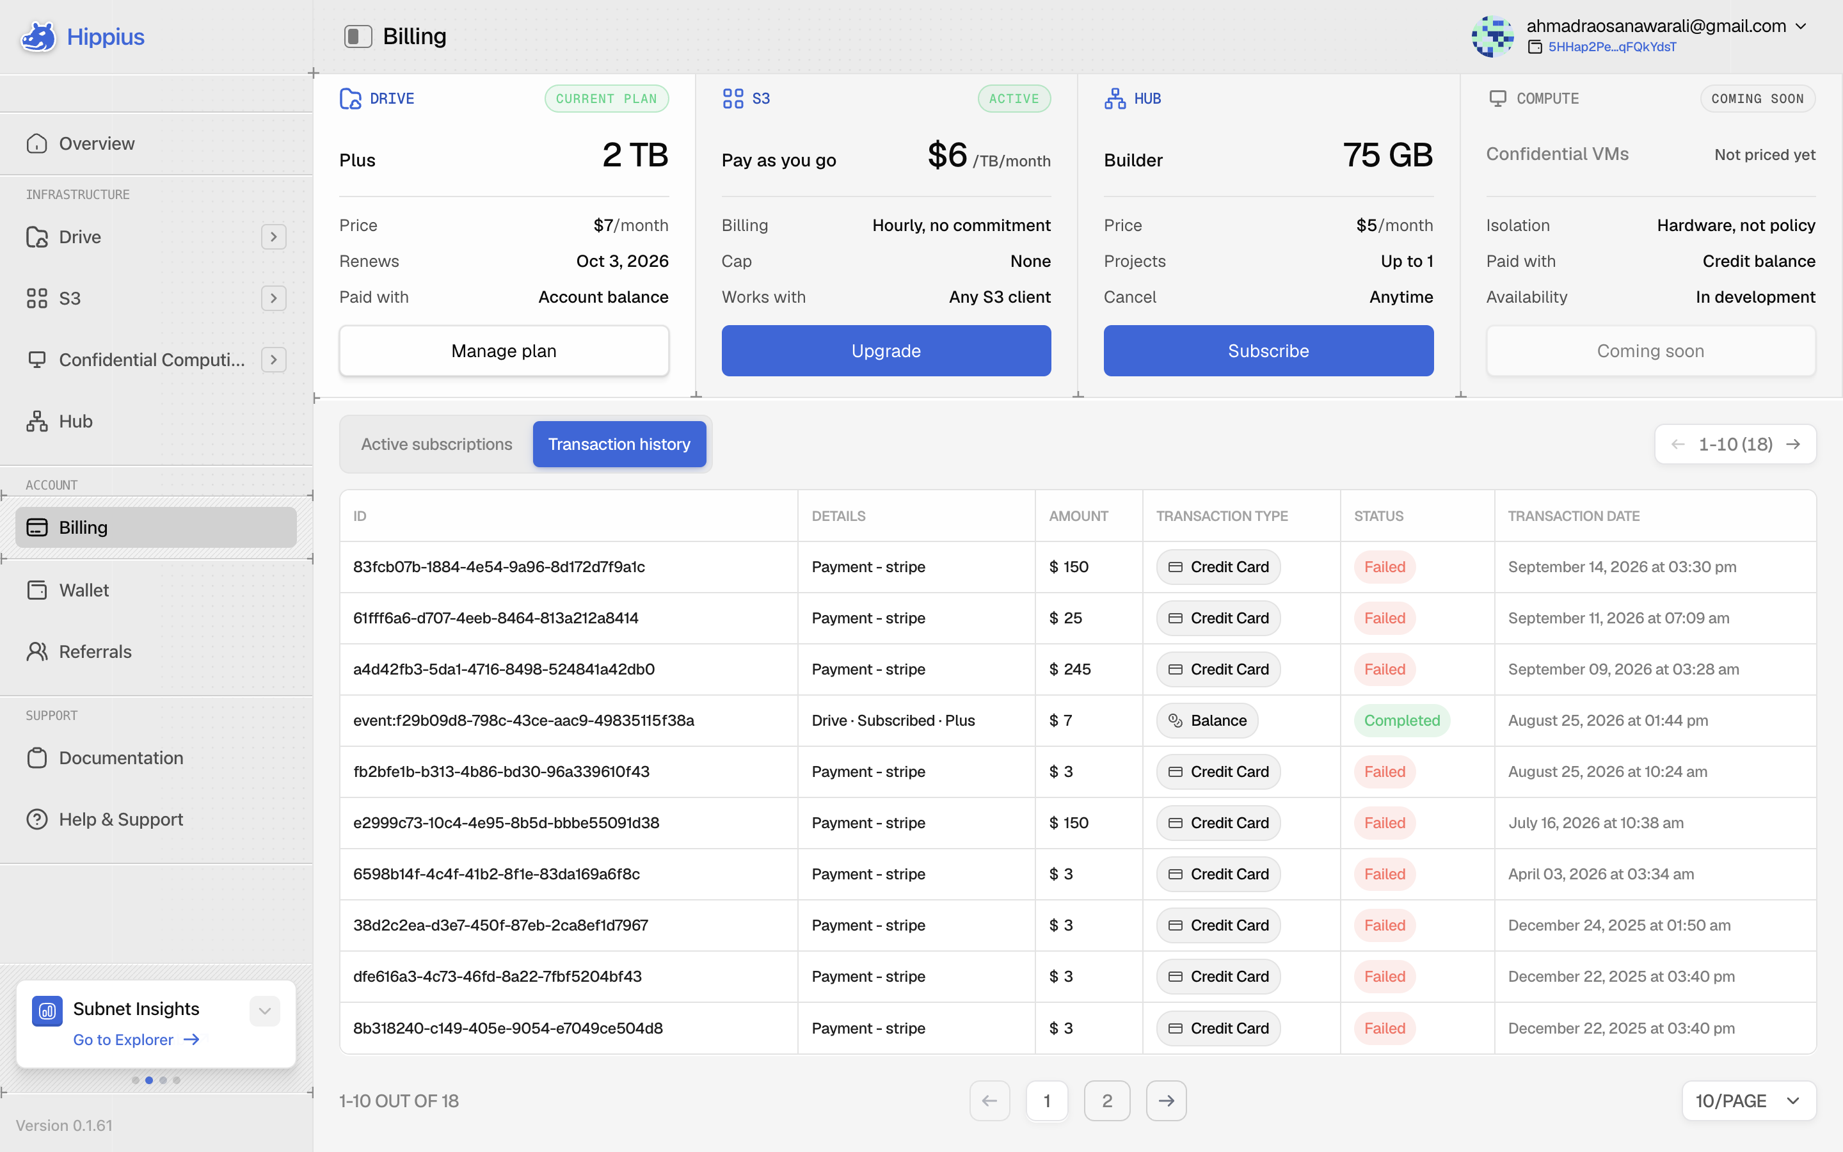Click the bottom next page arrow button
Screen dimensions: 1843x1152
1166,1101
